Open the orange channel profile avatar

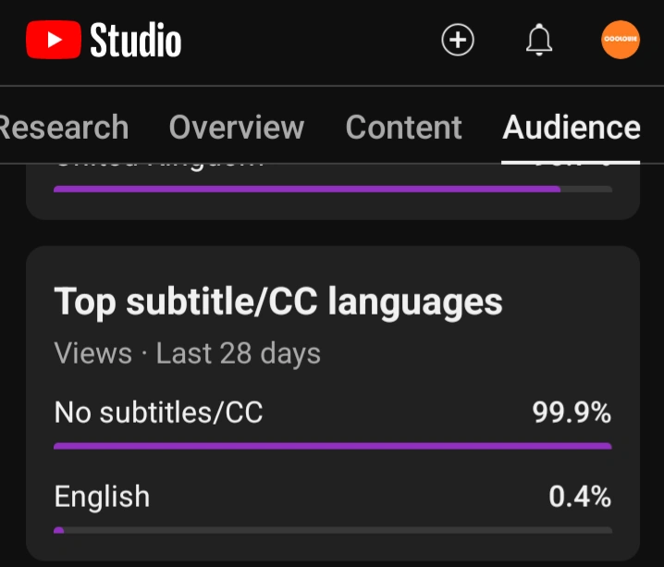[620, 40]
